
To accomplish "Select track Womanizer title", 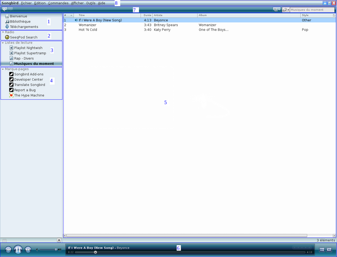I will 87,25.
